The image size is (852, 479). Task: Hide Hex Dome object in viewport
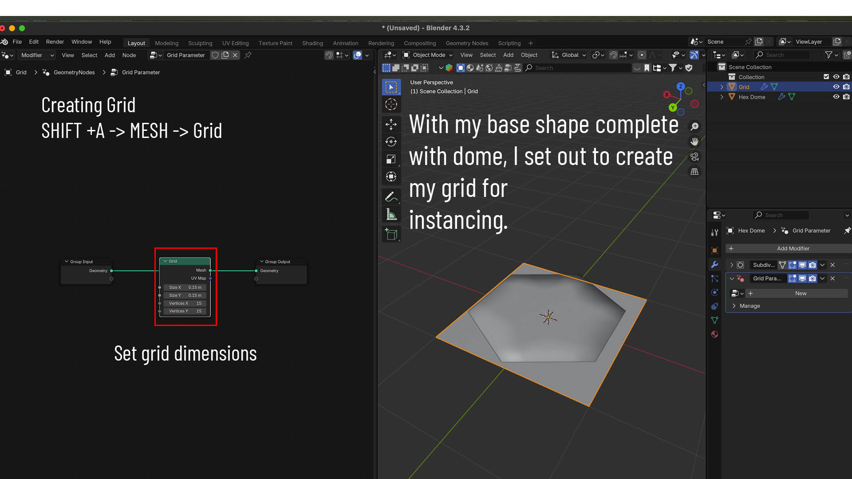point(836,97)
